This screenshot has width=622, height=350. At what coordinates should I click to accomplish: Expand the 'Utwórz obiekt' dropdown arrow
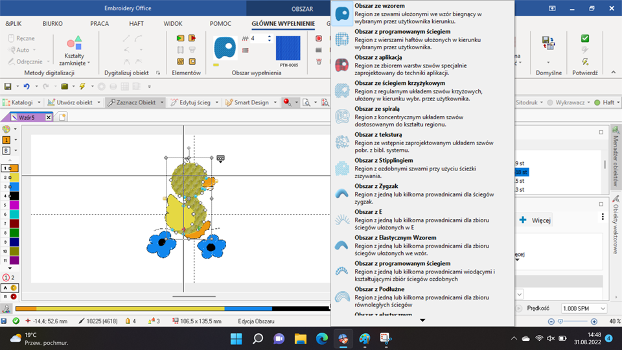[x=98, y=102]
